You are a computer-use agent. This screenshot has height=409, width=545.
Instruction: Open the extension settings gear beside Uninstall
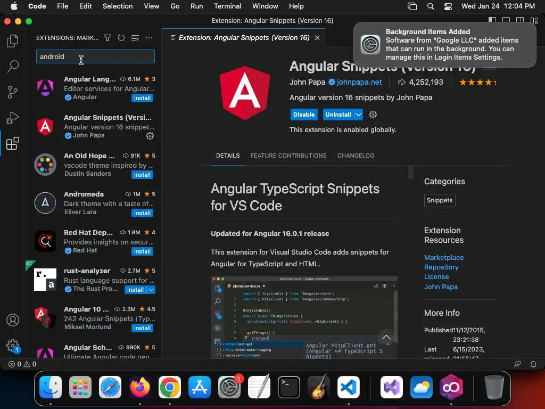(373, 114)
